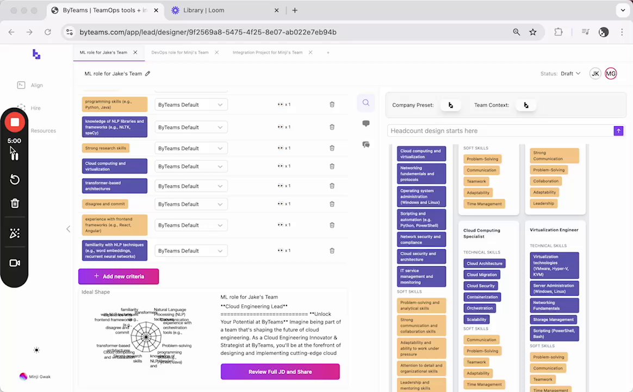Toggle the Loom camera icon
This screenshot has height=392, width=633.
coord(15,263)
